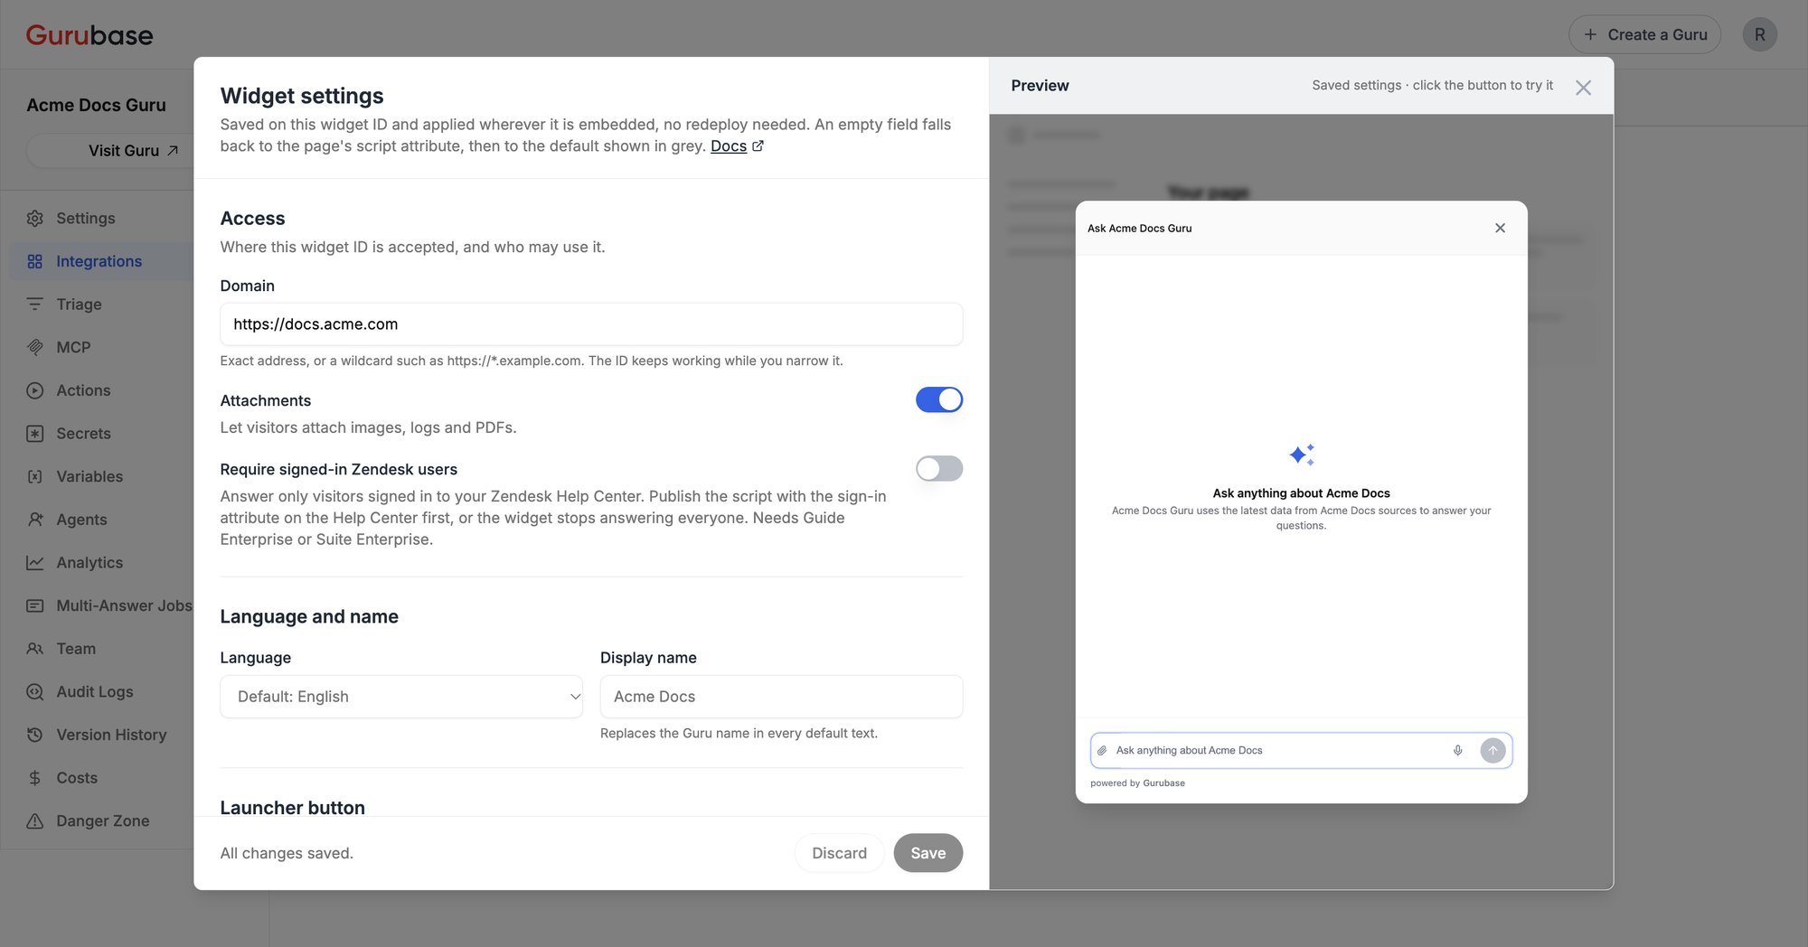This screenshot has height=947, width=1808.
Task: Click the Version History clock icon
Action: pos(35,735)
